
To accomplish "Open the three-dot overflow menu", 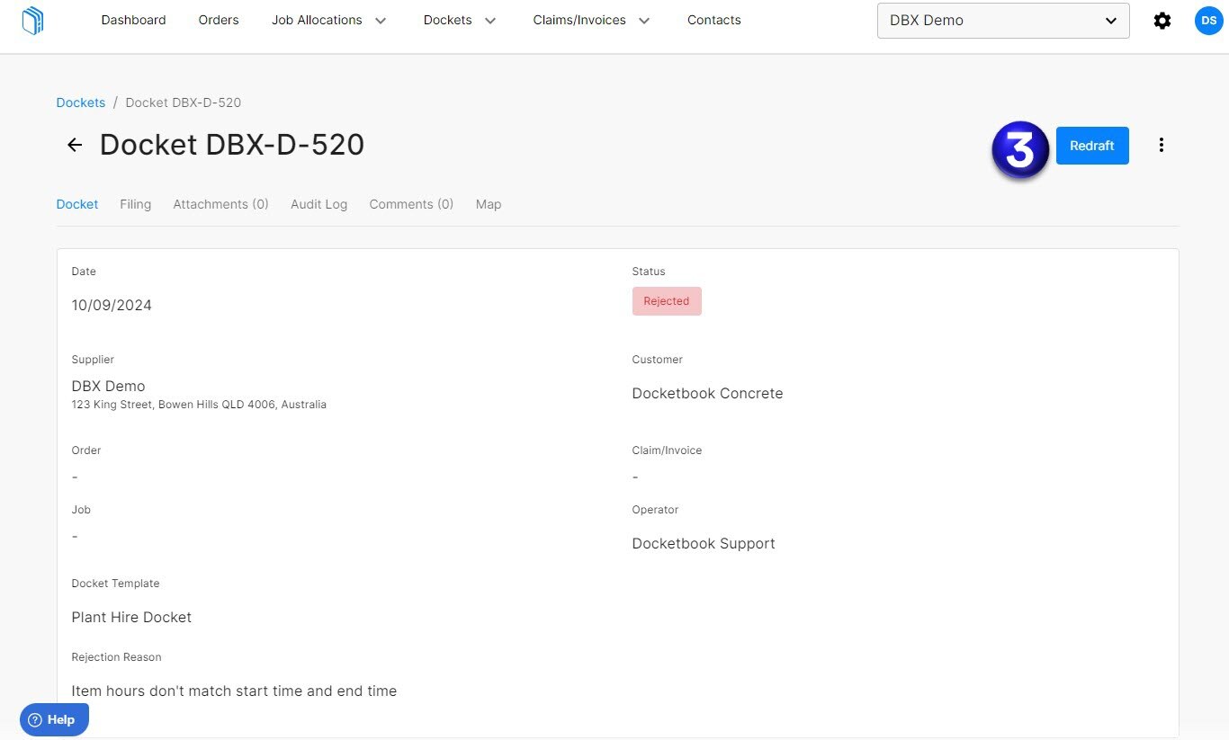I will coord(1162,145).
